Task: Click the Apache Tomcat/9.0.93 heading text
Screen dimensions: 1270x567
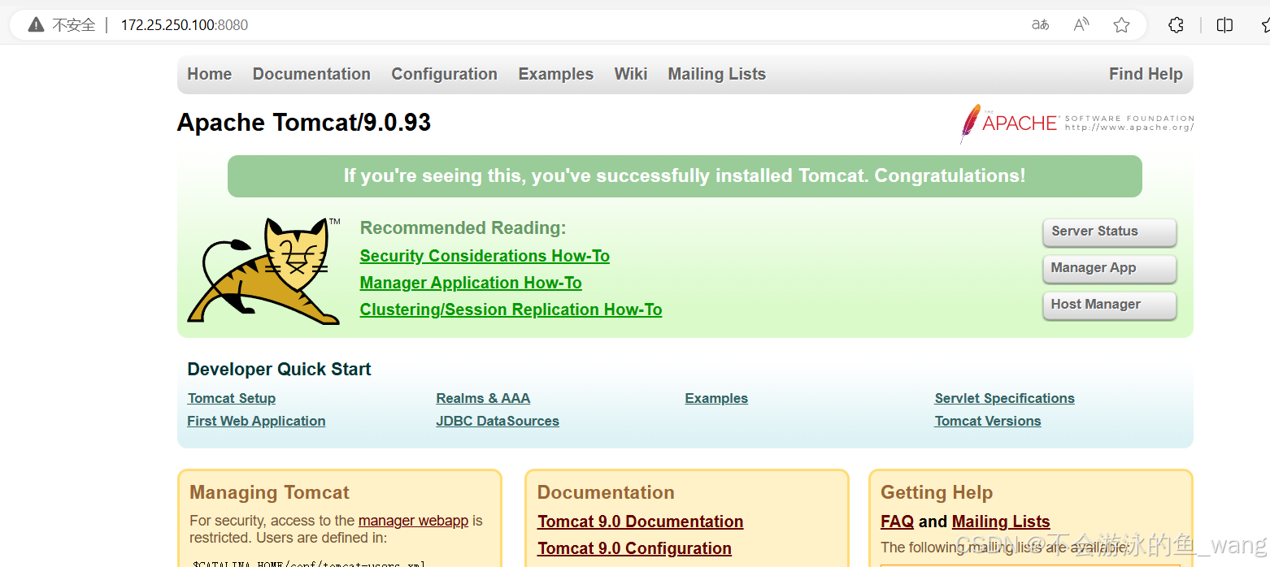Action: tap(304, 123)
